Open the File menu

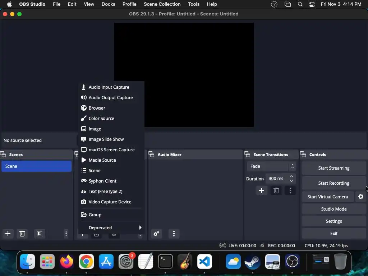[x=56, y=4]
